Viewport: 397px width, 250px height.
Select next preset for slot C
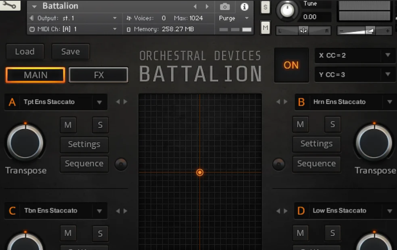125,211
